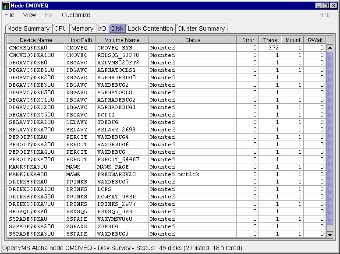
Task: Switch to the Cluster Summary tab
Action: pyautogui.click(x=201, y=28)
